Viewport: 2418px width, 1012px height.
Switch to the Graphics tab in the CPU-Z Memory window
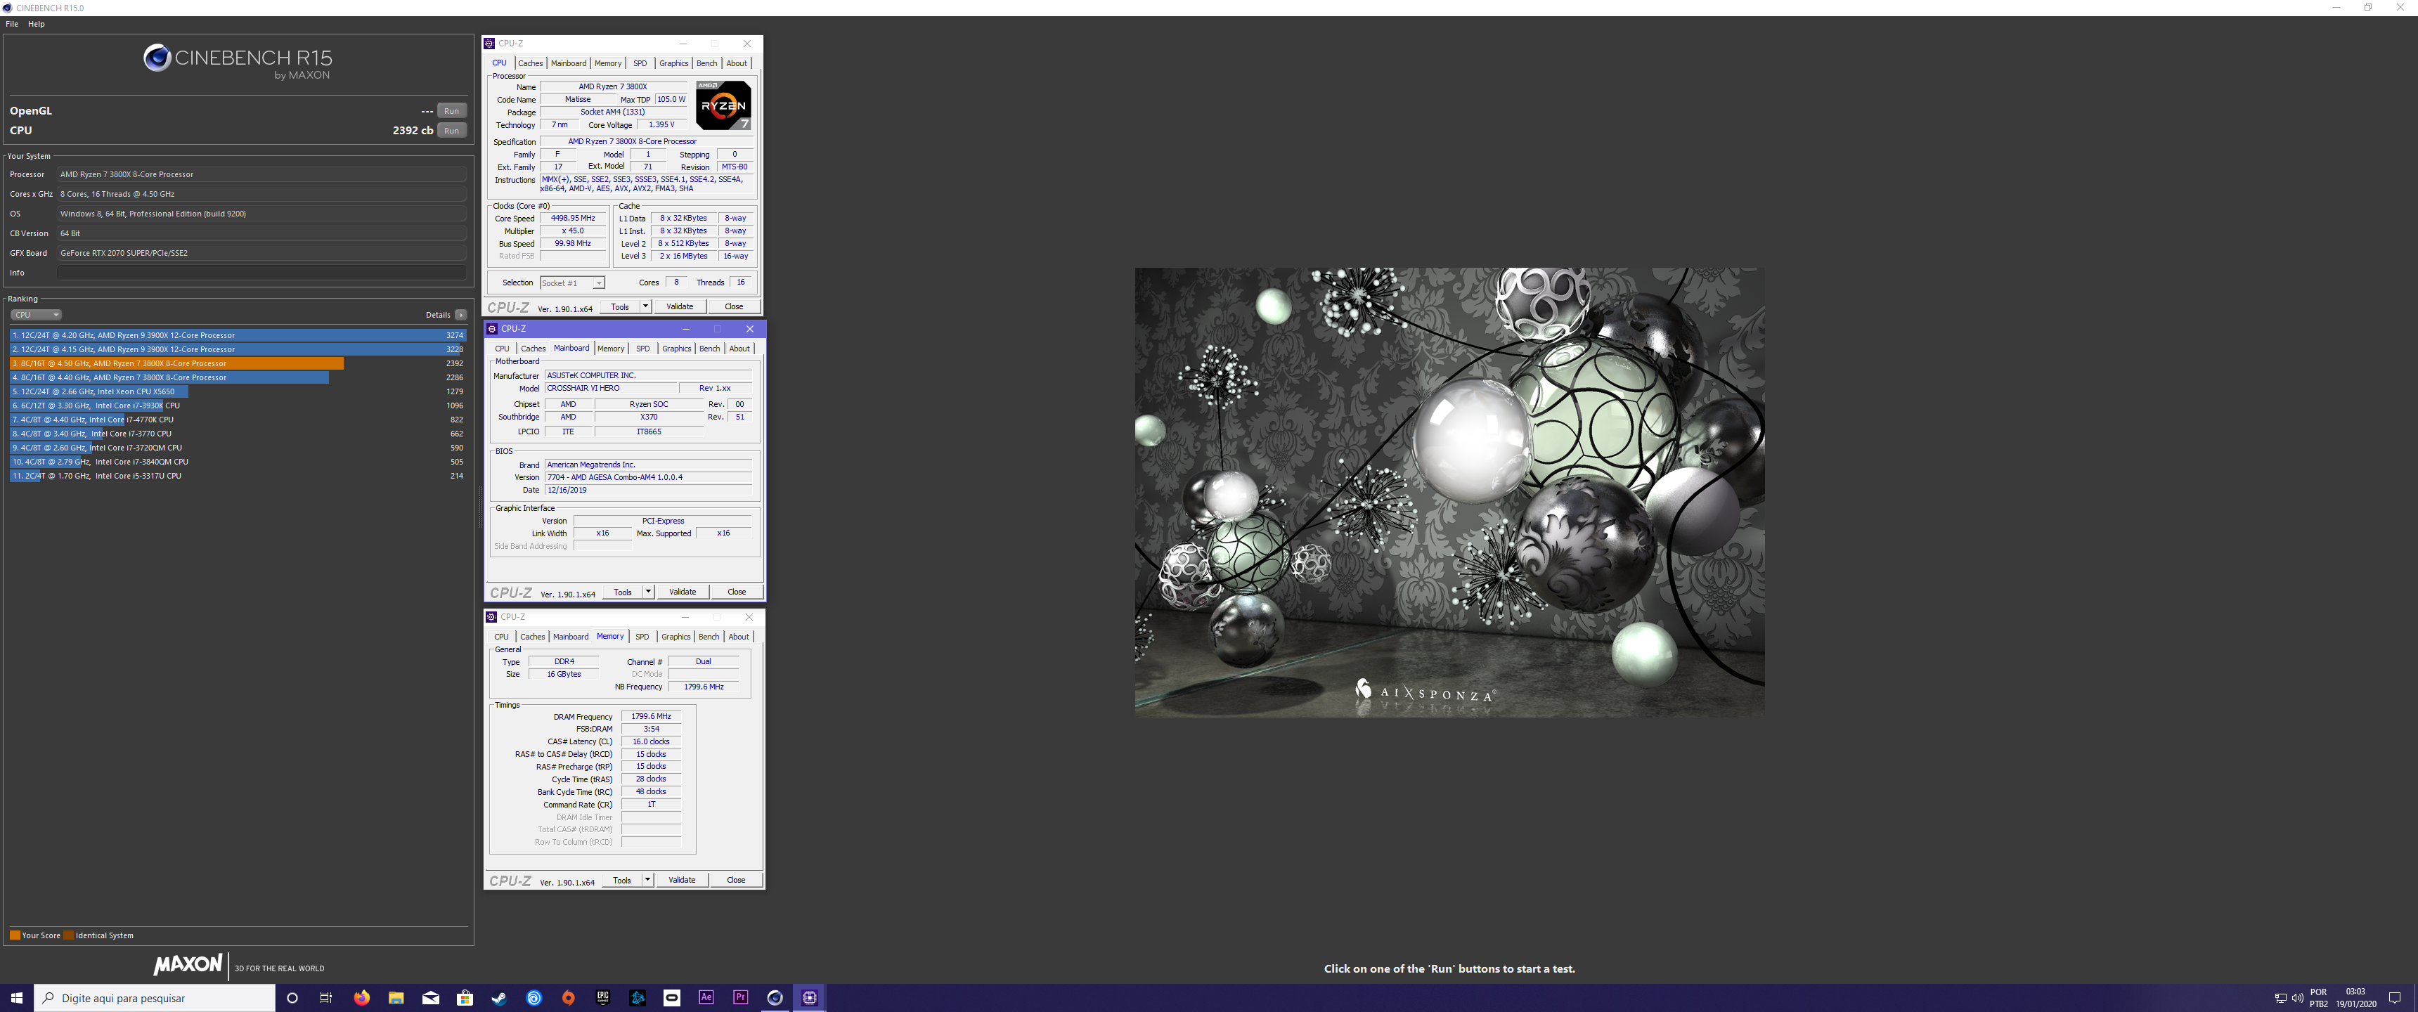[675, 637]
